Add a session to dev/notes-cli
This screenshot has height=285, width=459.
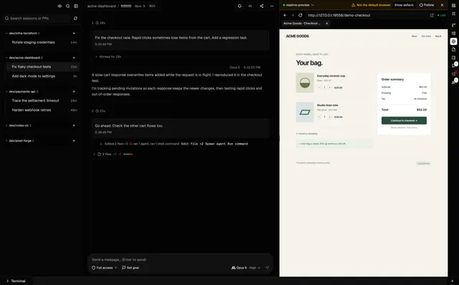tap(74, 126)
